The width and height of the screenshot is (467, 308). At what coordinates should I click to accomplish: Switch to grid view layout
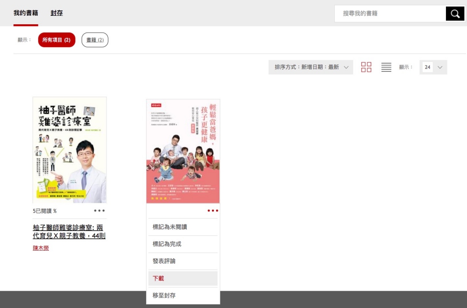366,67
